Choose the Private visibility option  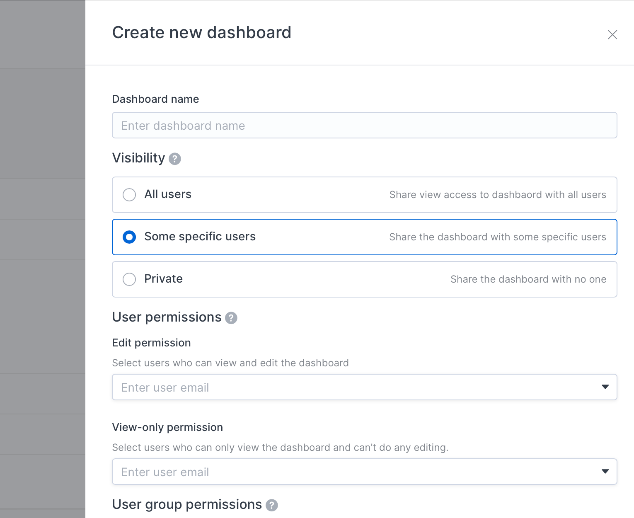coord(129,279)
